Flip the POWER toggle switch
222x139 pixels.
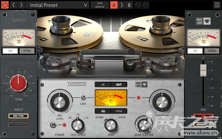pyautogui.click(x=53, y=125)
